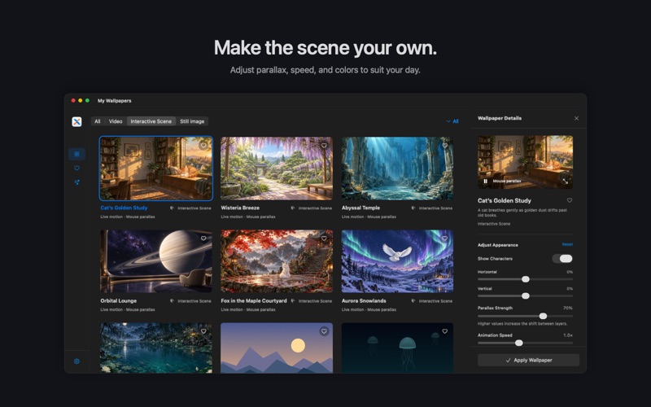The height and width of the screenshot is (407, 651).
Task: Click the large preview image in Wallpaper Details
Action: pyautogui.click(x=525, y=162)
